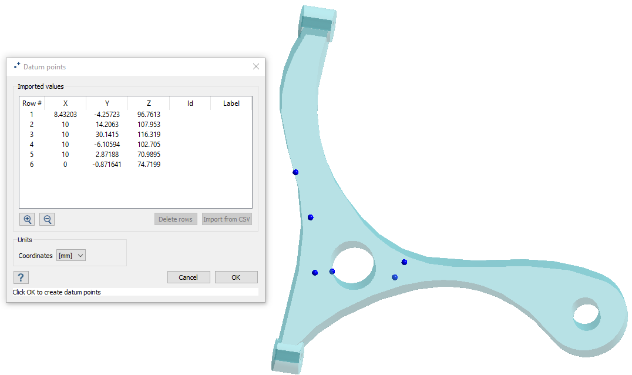Open help with the question mark icon
This screenshot has height=375, width=632.
click(x=21, y=277)
